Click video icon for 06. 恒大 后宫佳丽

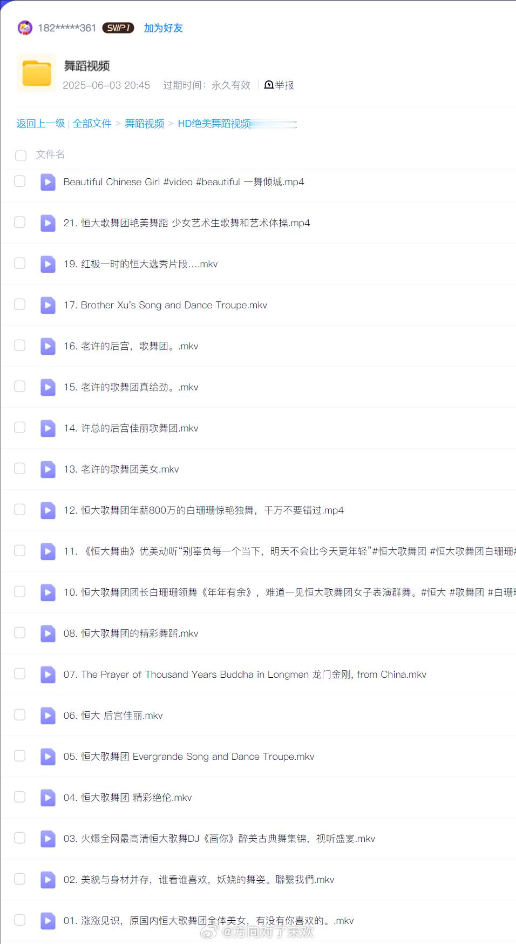tap(48, 716)
